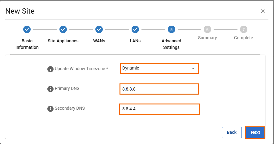Click the step 6 Summary circle
The image size is (274, 144).
(x=207, y=29)
